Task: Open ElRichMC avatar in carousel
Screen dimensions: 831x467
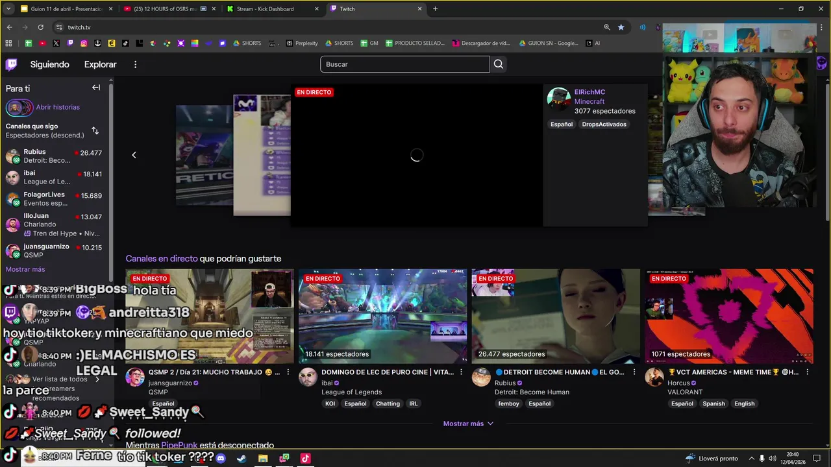Action: point(558,99)
